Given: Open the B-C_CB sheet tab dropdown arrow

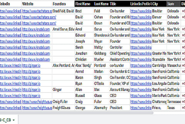Looking at the screenshot, I should [x=14, y=120].
